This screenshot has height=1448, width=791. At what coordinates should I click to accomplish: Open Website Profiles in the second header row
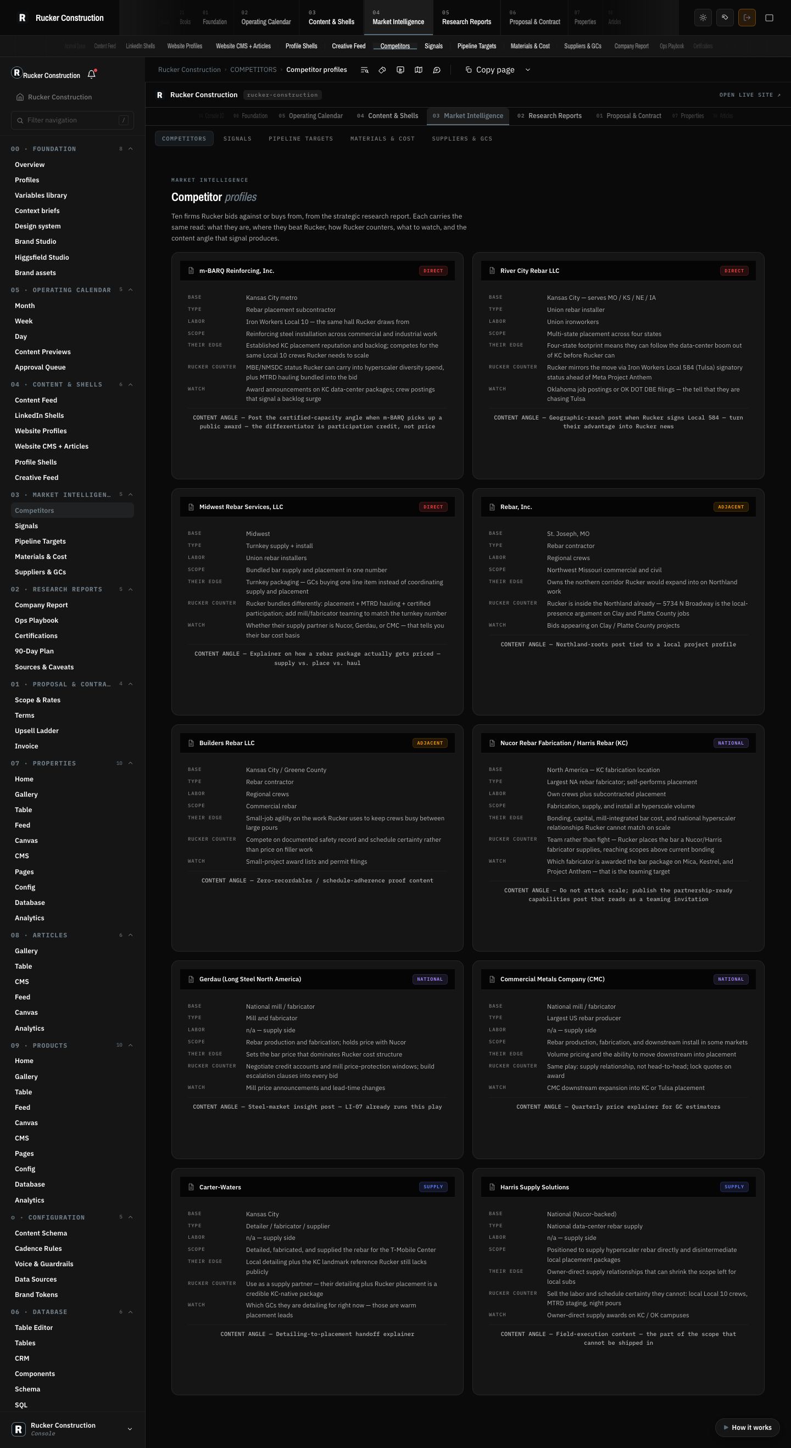point(185,46)
